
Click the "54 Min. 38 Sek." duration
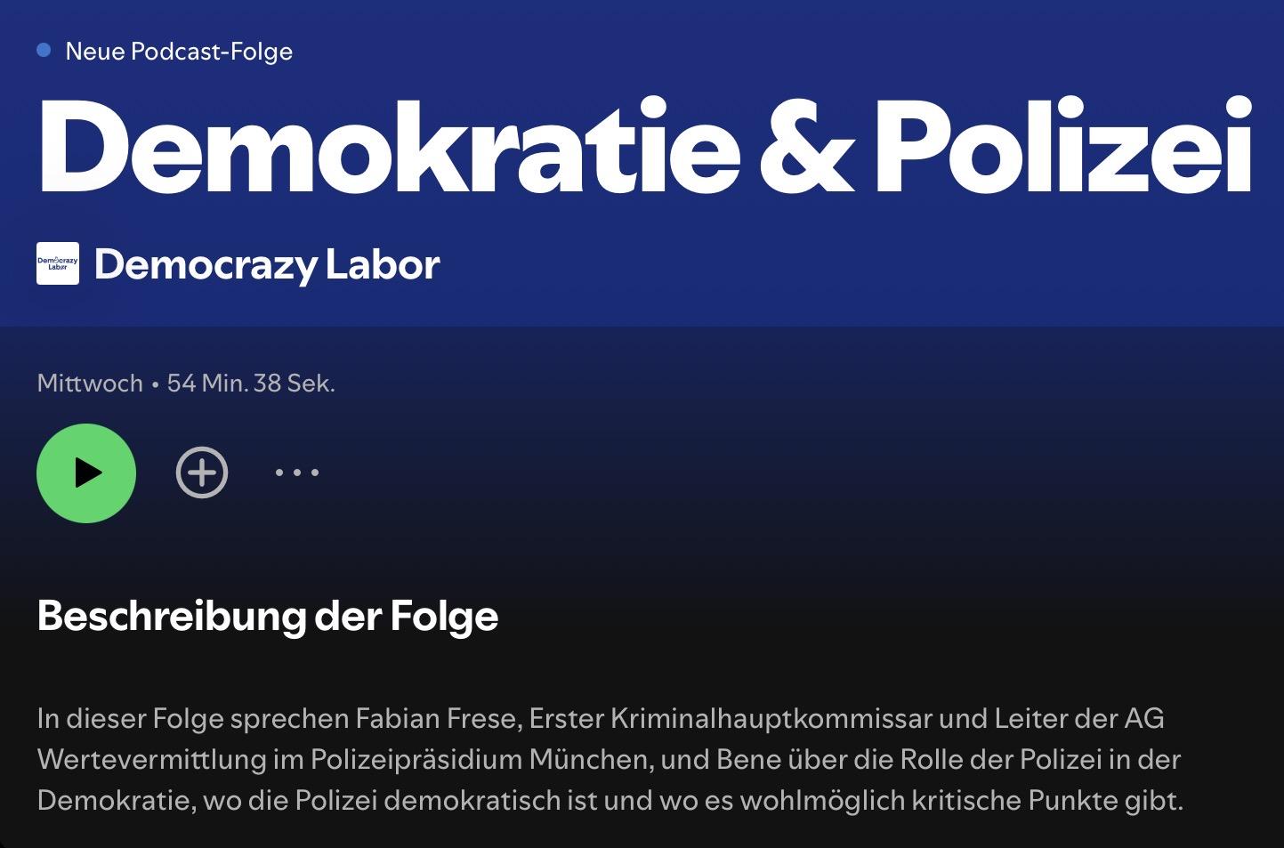point(251,384)
